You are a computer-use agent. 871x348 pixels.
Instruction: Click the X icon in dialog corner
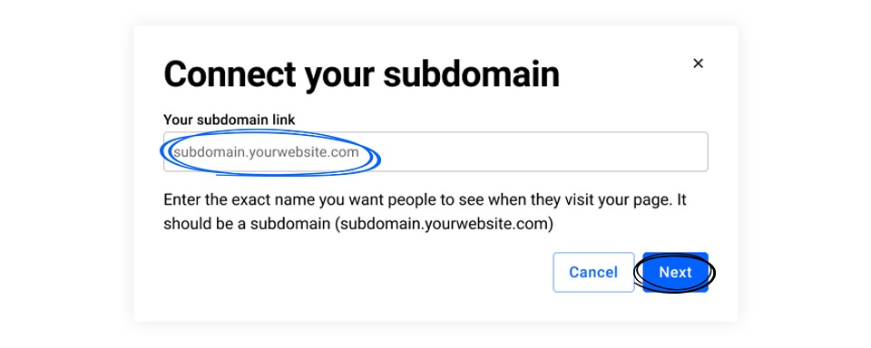tap(699, 63)
